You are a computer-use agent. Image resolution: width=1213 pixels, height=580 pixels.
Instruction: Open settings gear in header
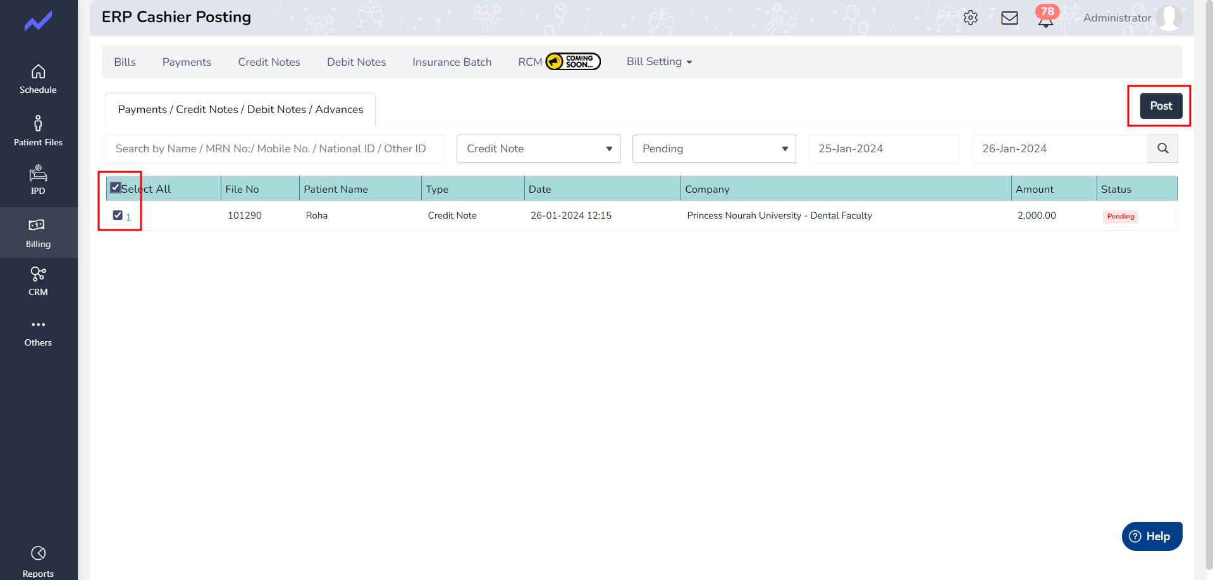coord(970,18)
